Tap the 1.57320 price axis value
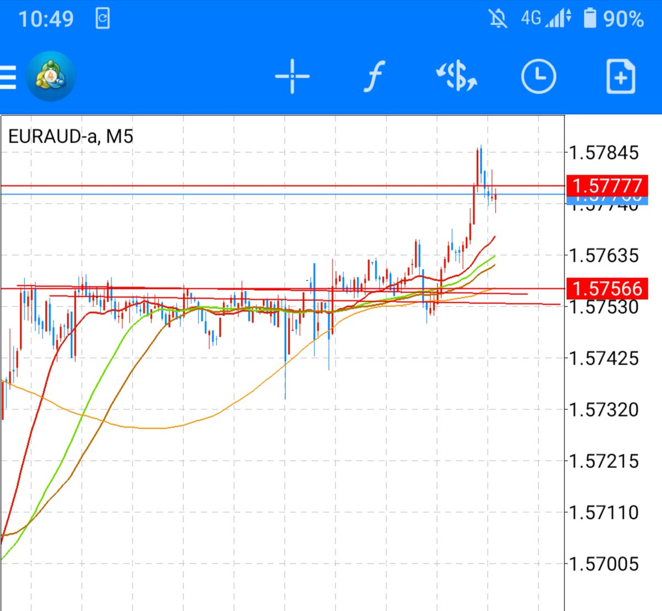Screen dimensions: 662x611 coord(604,409)
